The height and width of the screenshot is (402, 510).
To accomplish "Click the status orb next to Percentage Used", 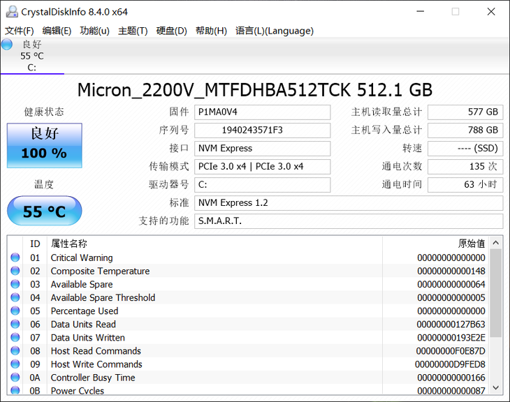I will click(15, 311).
